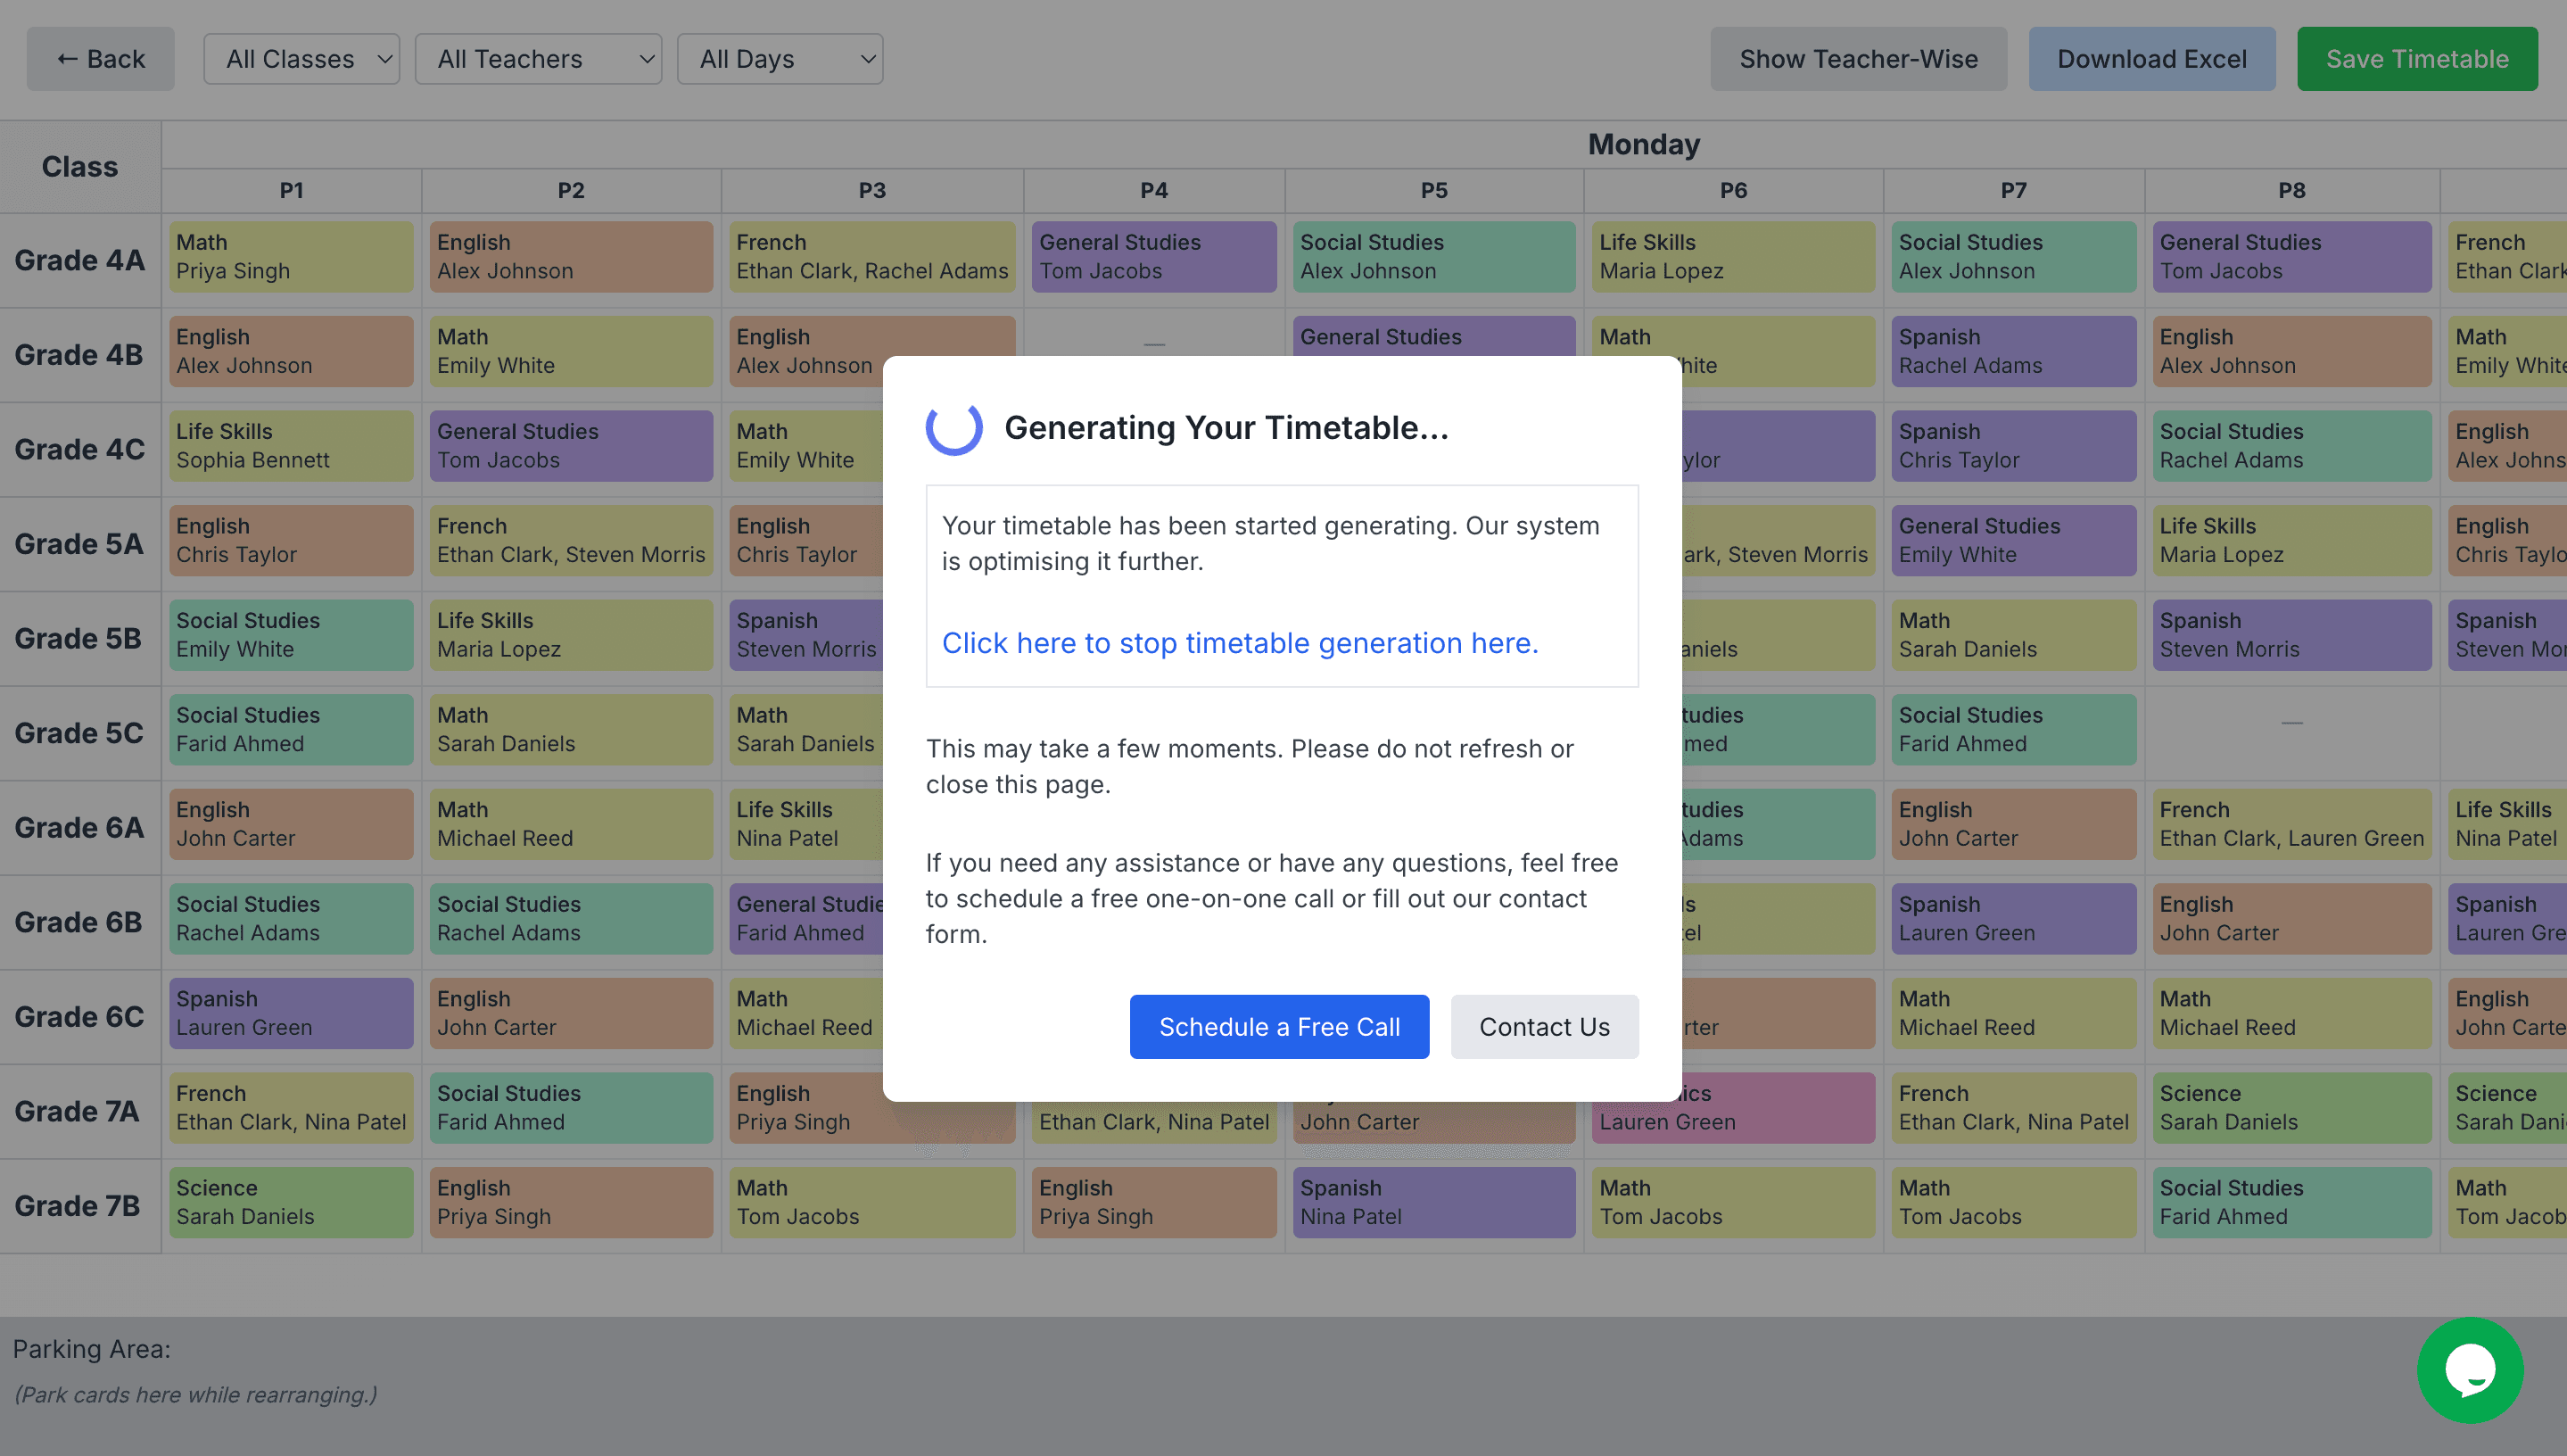
Task: Select Grade 4A Math Priya Singh card
Action: pos(291,257)
